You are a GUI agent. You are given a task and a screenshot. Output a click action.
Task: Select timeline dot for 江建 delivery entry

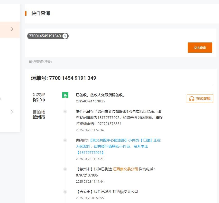(65, 140)
